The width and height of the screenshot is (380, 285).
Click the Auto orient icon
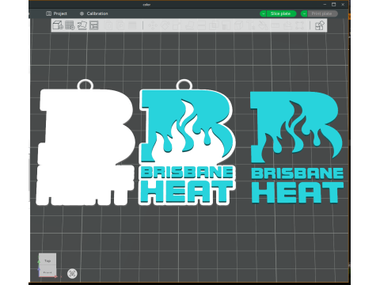click(x=82, y=25)
